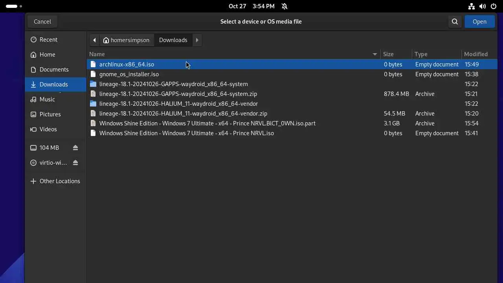503x283 pixels.
Task: Open Other Locations in sidebar
Action: [59, 181]
